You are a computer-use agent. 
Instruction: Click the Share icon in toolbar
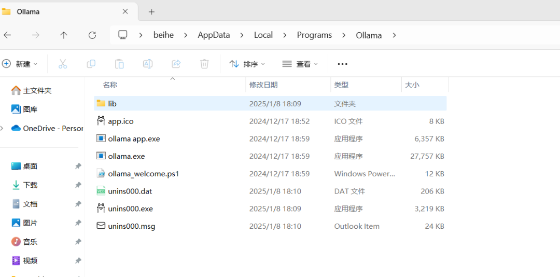[176, 64]
